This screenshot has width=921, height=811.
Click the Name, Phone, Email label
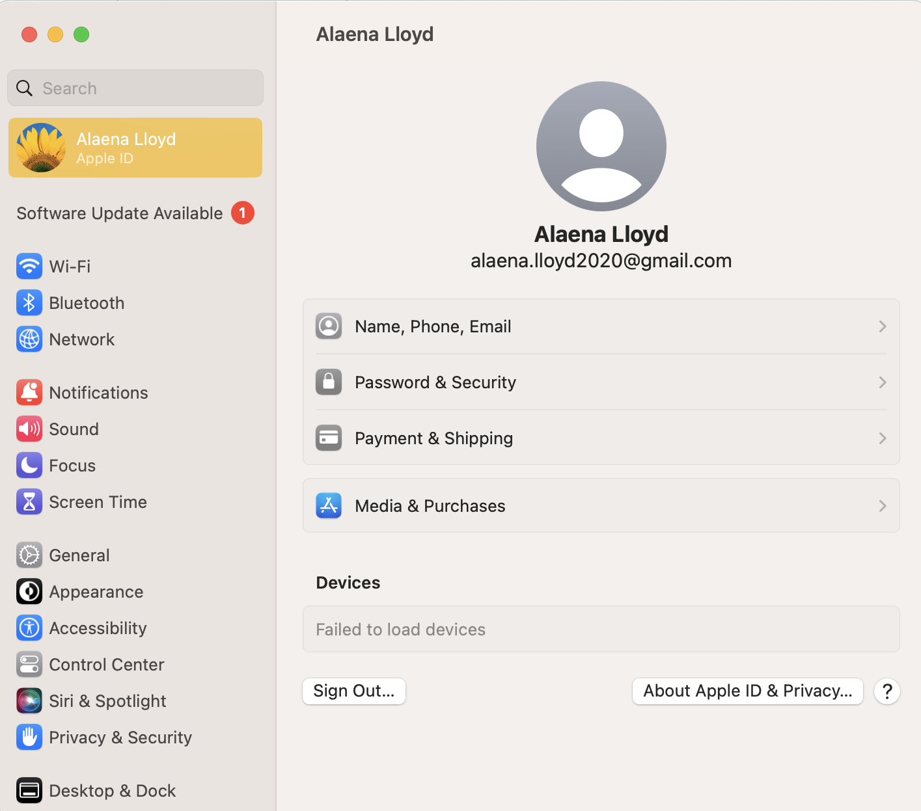click(x=433, y=326)
